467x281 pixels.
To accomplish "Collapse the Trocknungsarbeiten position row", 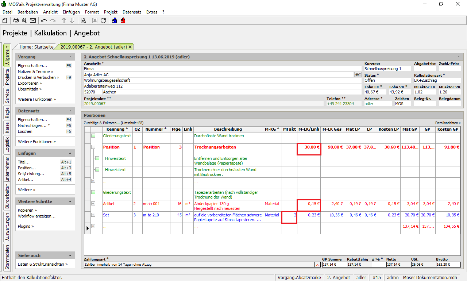I will [93, 147].
